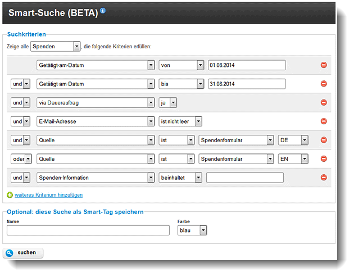Viewport: 354px width, 277px height.
Task: Expand the 'ist nicht leer' operator dropdown
Action: (180, 121)
